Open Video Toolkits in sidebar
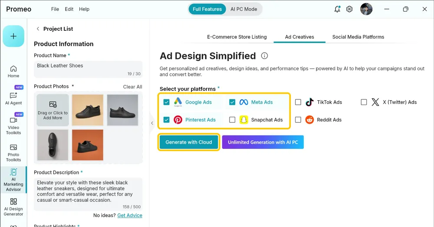Image resolution: width=434 pixels, height=227 pixels. [13, 126]
